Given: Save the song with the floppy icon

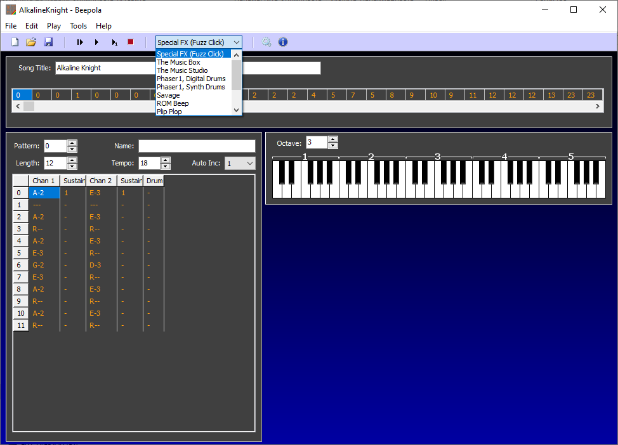Looking at the screenshot, I should point(48,42).
